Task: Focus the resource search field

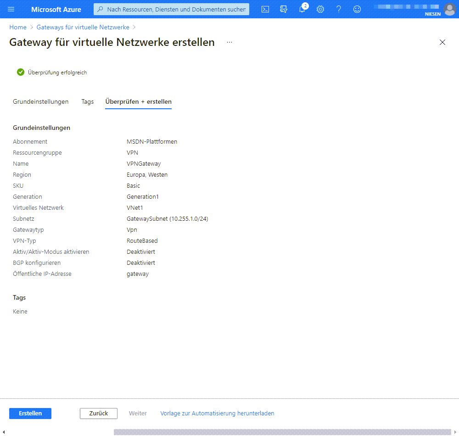Action: (171, 9)
